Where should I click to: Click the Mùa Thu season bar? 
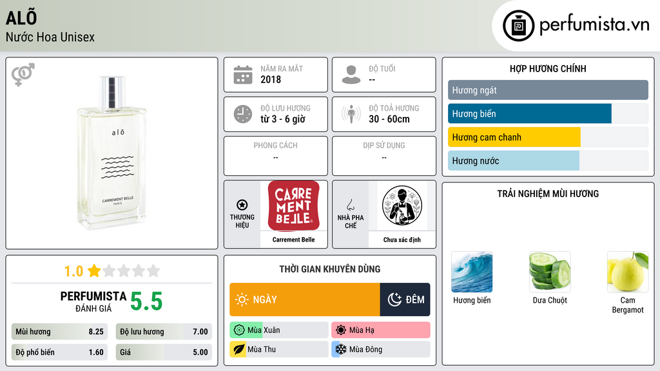(x=279, y=350)
